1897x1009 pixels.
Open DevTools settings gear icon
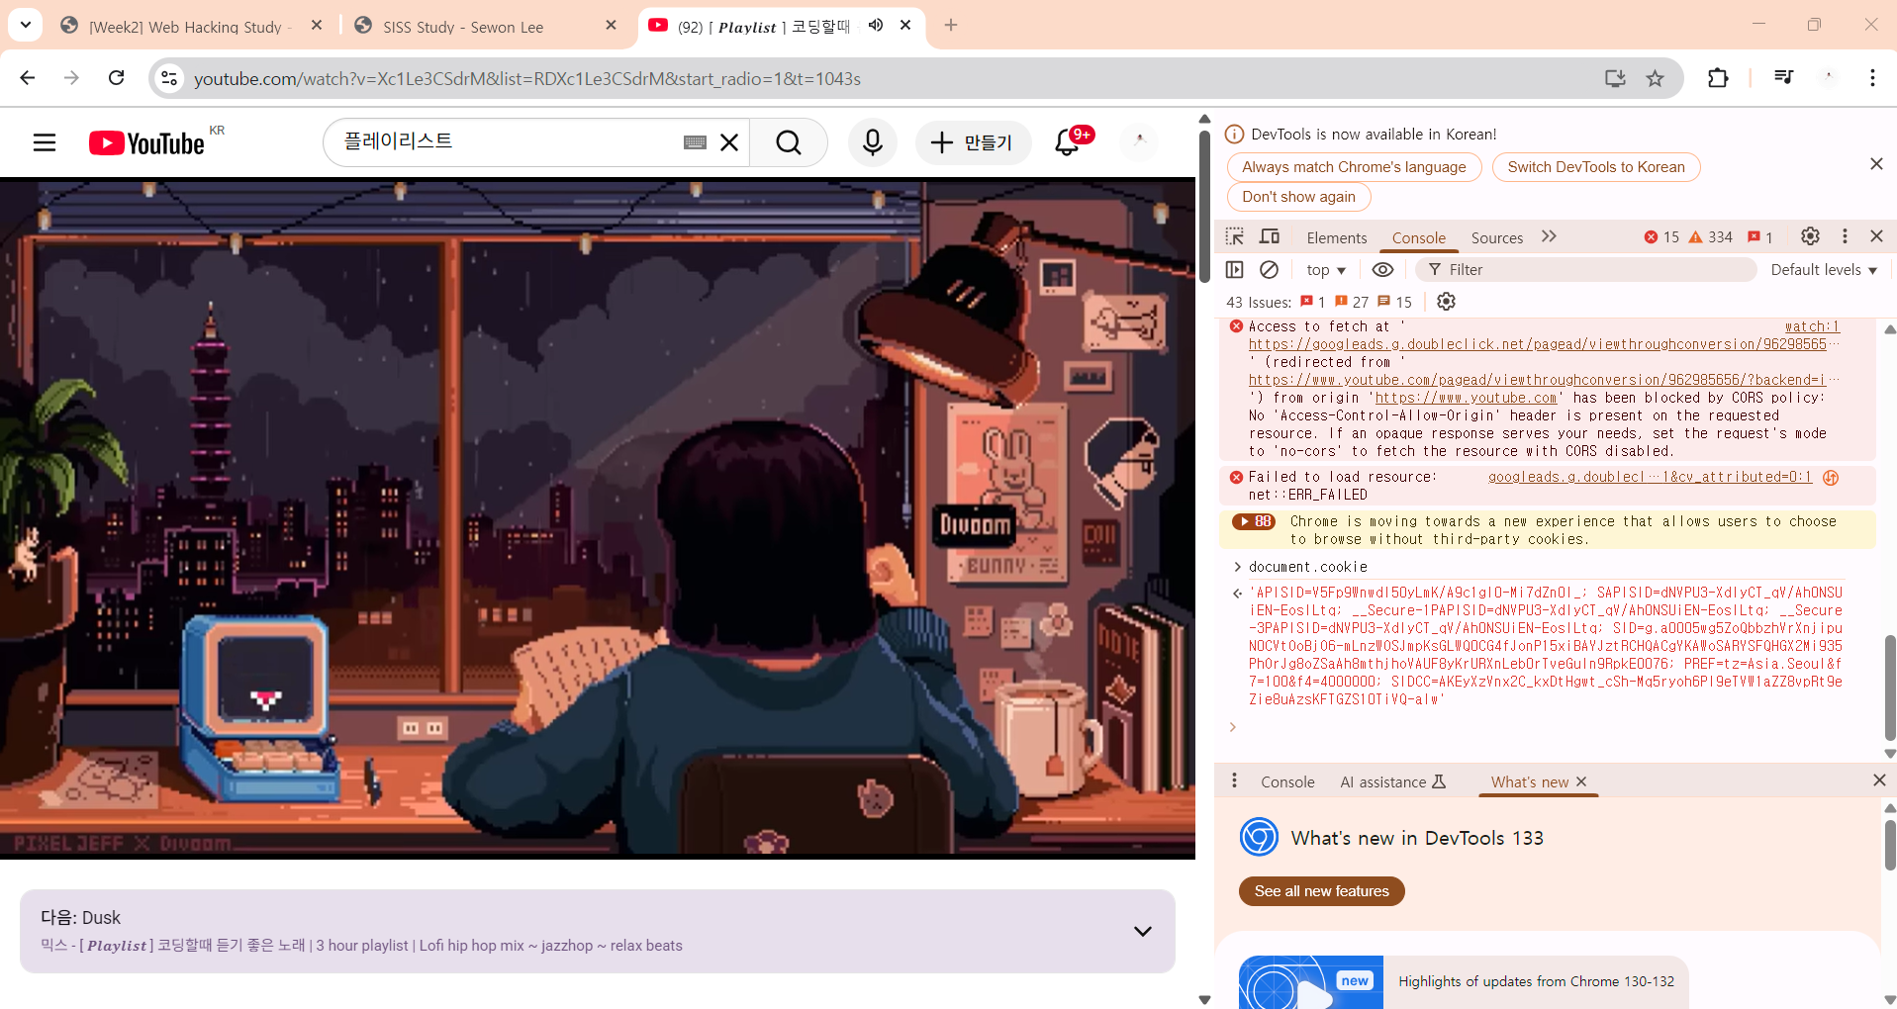coord(1810,236)
